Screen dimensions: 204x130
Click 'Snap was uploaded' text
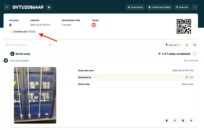pyautogui.click(x=19, y=61)
